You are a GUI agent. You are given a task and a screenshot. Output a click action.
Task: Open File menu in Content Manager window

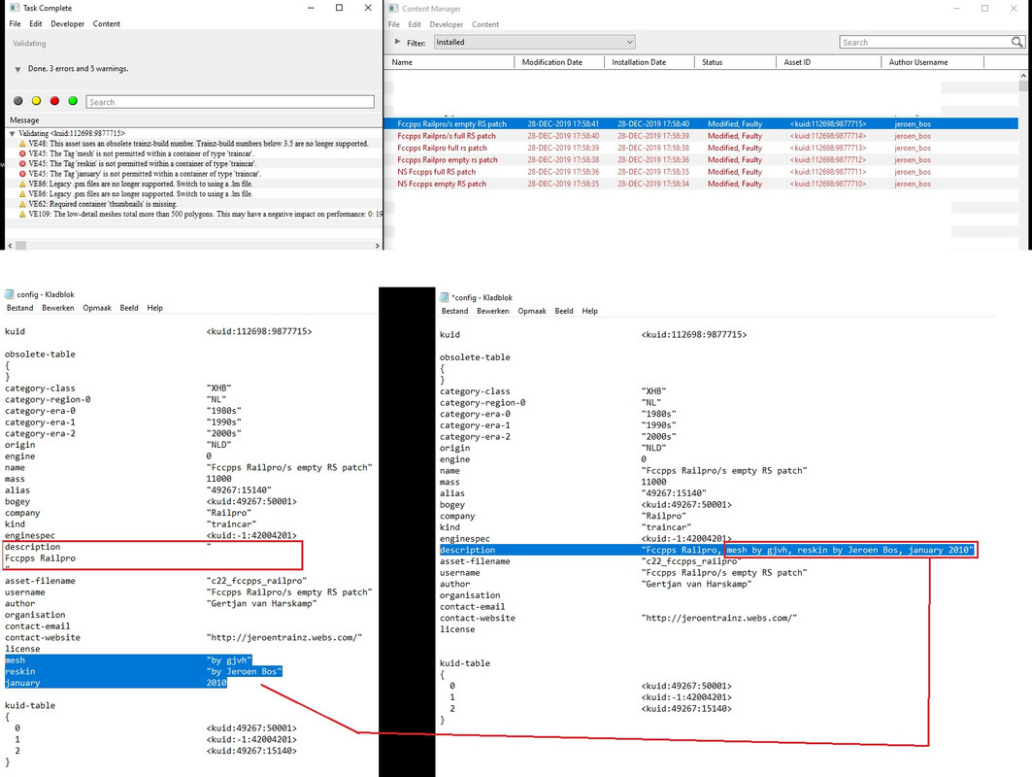tap(394, 24)
